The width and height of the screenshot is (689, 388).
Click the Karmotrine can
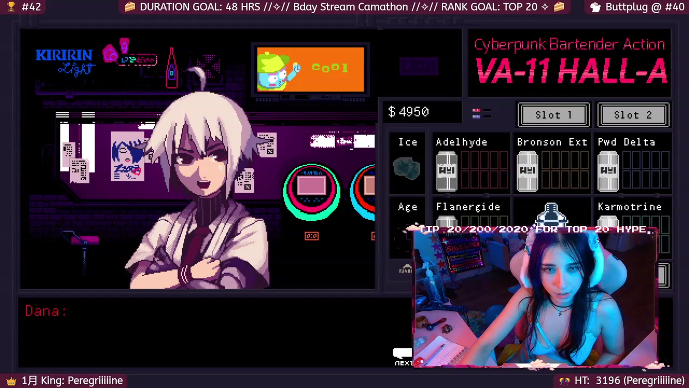(608, 221)
